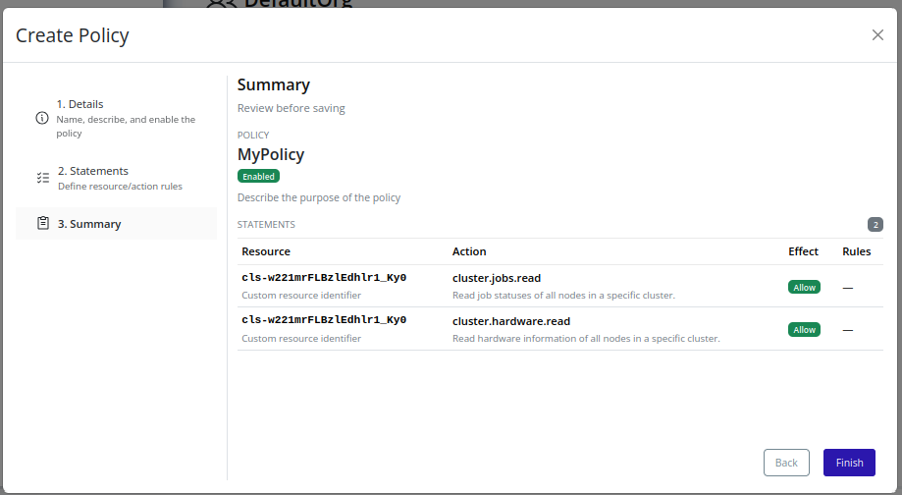The width and height of the screenshot is (902, 495).
Task: Click the 'Define resource/action rules' step description
Action: coord(120,187)
